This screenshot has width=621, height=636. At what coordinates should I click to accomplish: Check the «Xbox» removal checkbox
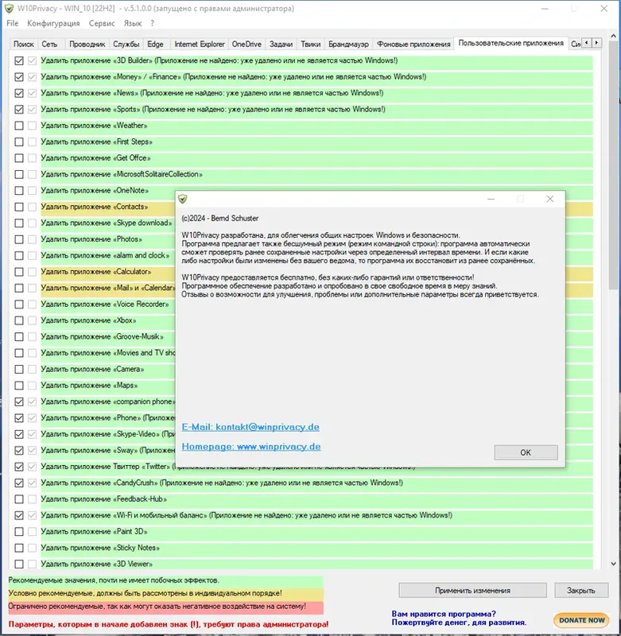(19, 320)
